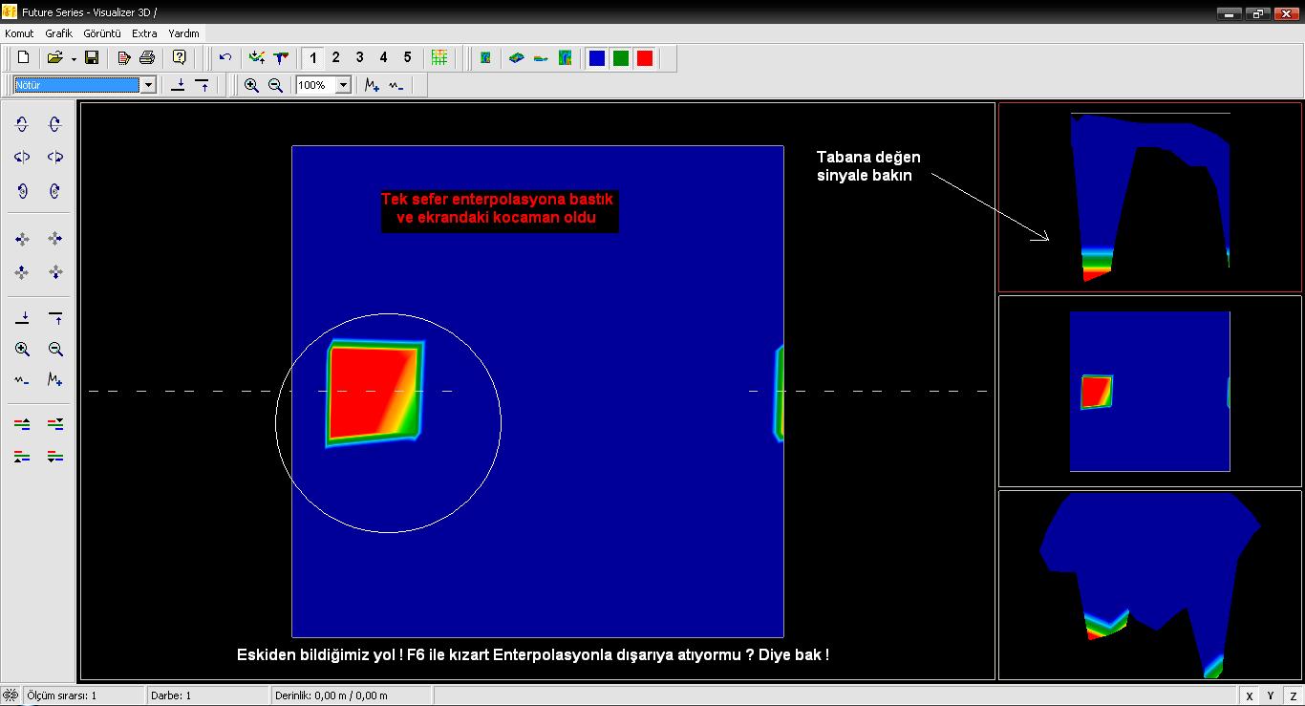Click the 3D surface view icon
This screenshot has height=706, width=1305.
click(515, 57)
